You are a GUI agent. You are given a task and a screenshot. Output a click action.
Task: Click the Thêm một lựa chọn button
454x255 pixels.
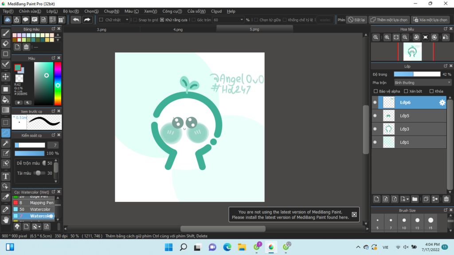click(389, 20)
